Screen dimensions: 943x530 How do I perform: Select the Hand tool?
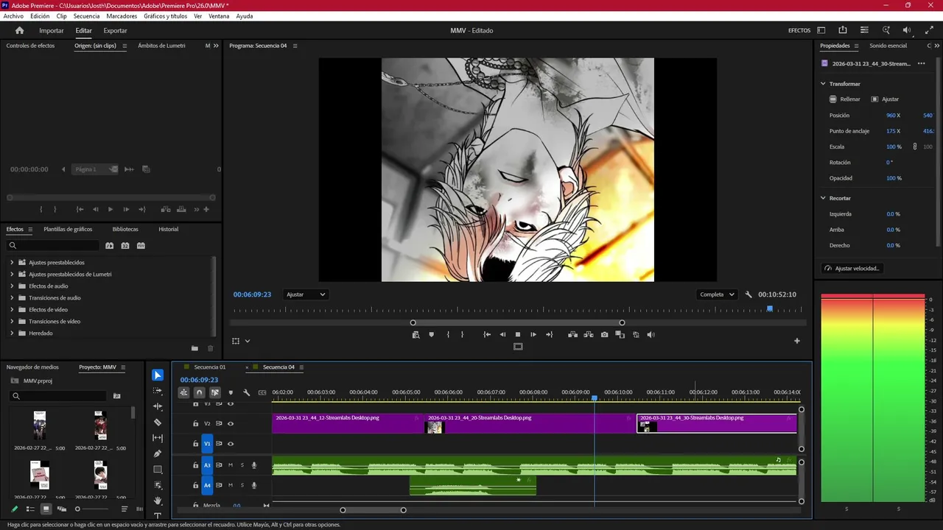[x=158, y=501]
